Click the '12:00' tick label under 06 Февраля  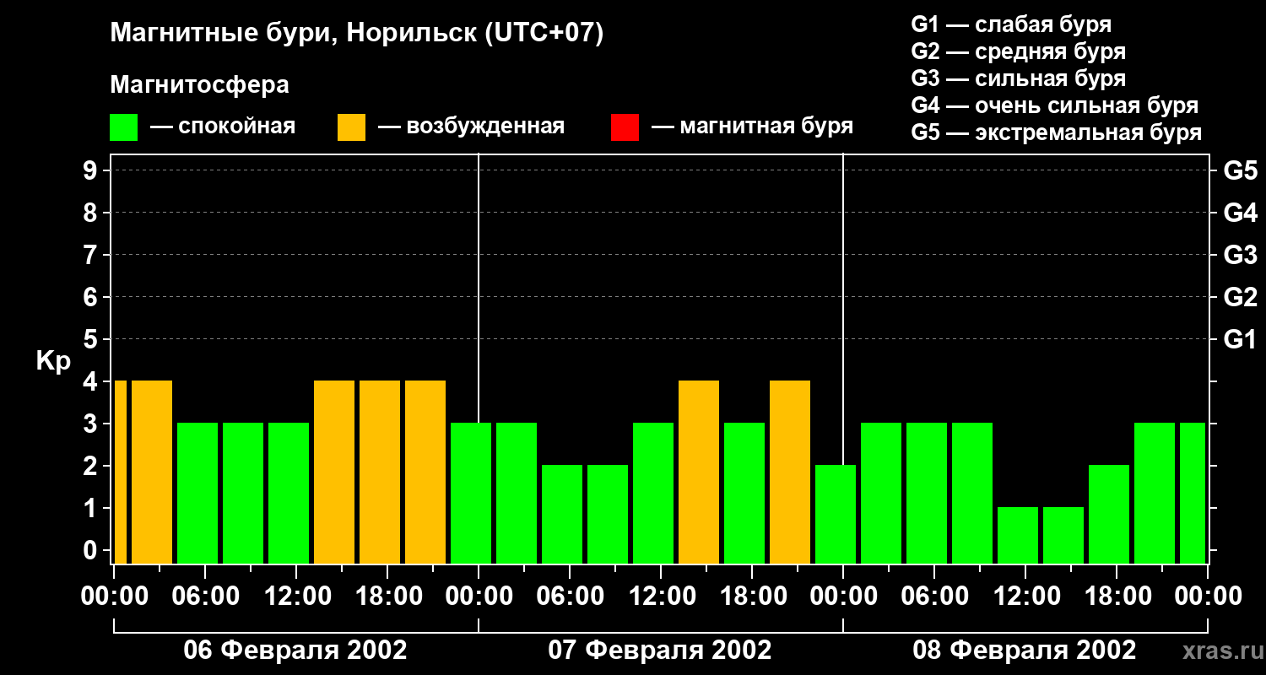(296, 597)
